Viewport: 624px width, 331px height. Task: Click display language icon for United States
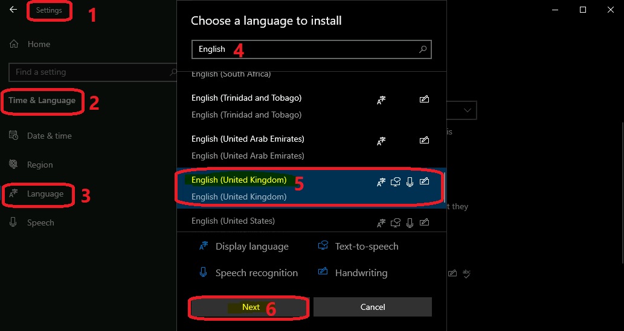coord(381,223)
